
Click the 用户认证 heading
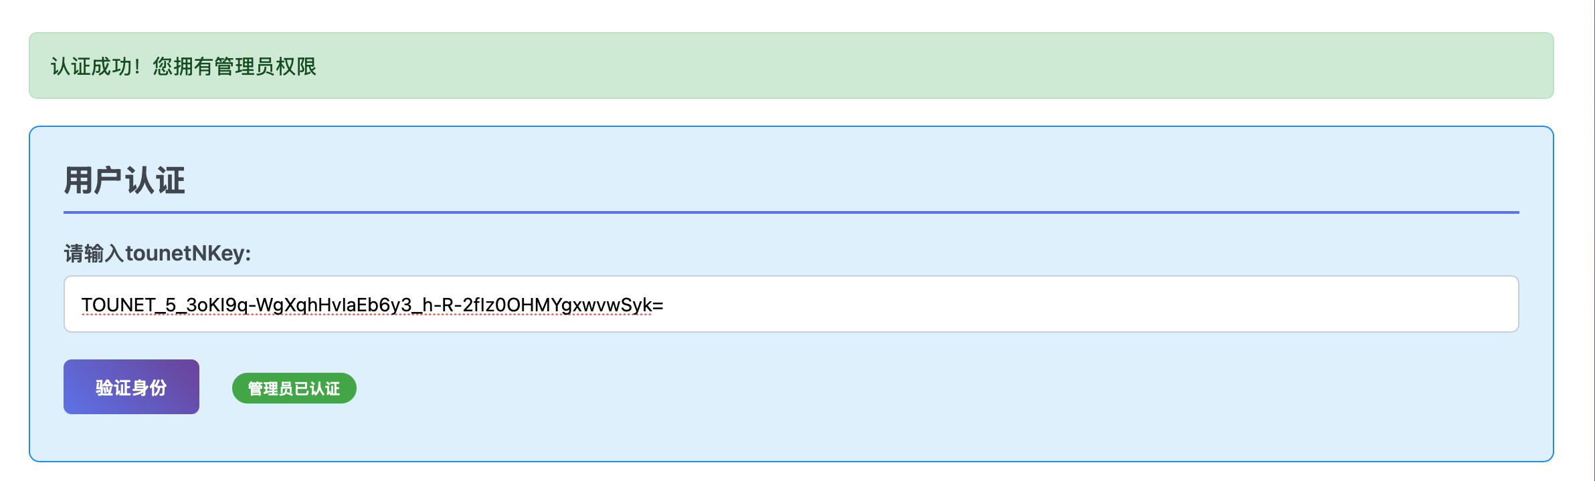pos(124,180)
